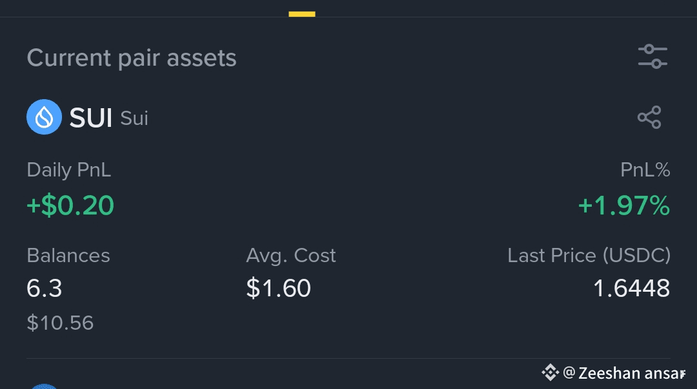
Task: Click the +1.97% PnL percentage
Action: 623,205
